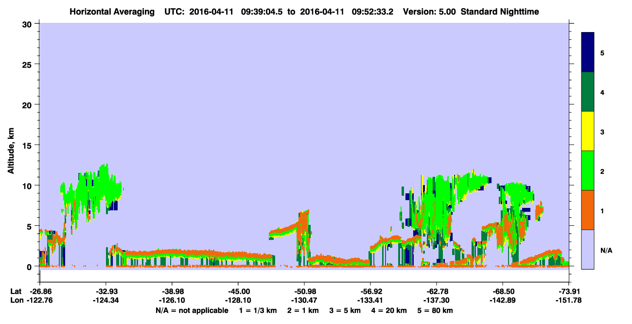The height and width of the screenshot is (324, 632).
Task: Click the bright green colorbar segment labeled 2
Action: (x=588, y=171)
